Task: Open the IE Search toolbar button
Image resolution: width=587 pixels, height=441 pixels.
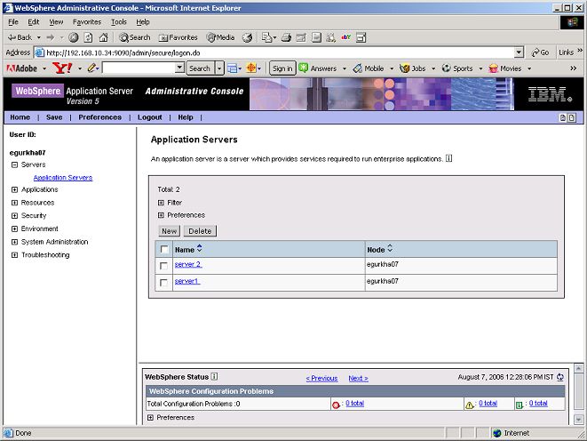Action: pyautogui.click(x=134, y=37)
